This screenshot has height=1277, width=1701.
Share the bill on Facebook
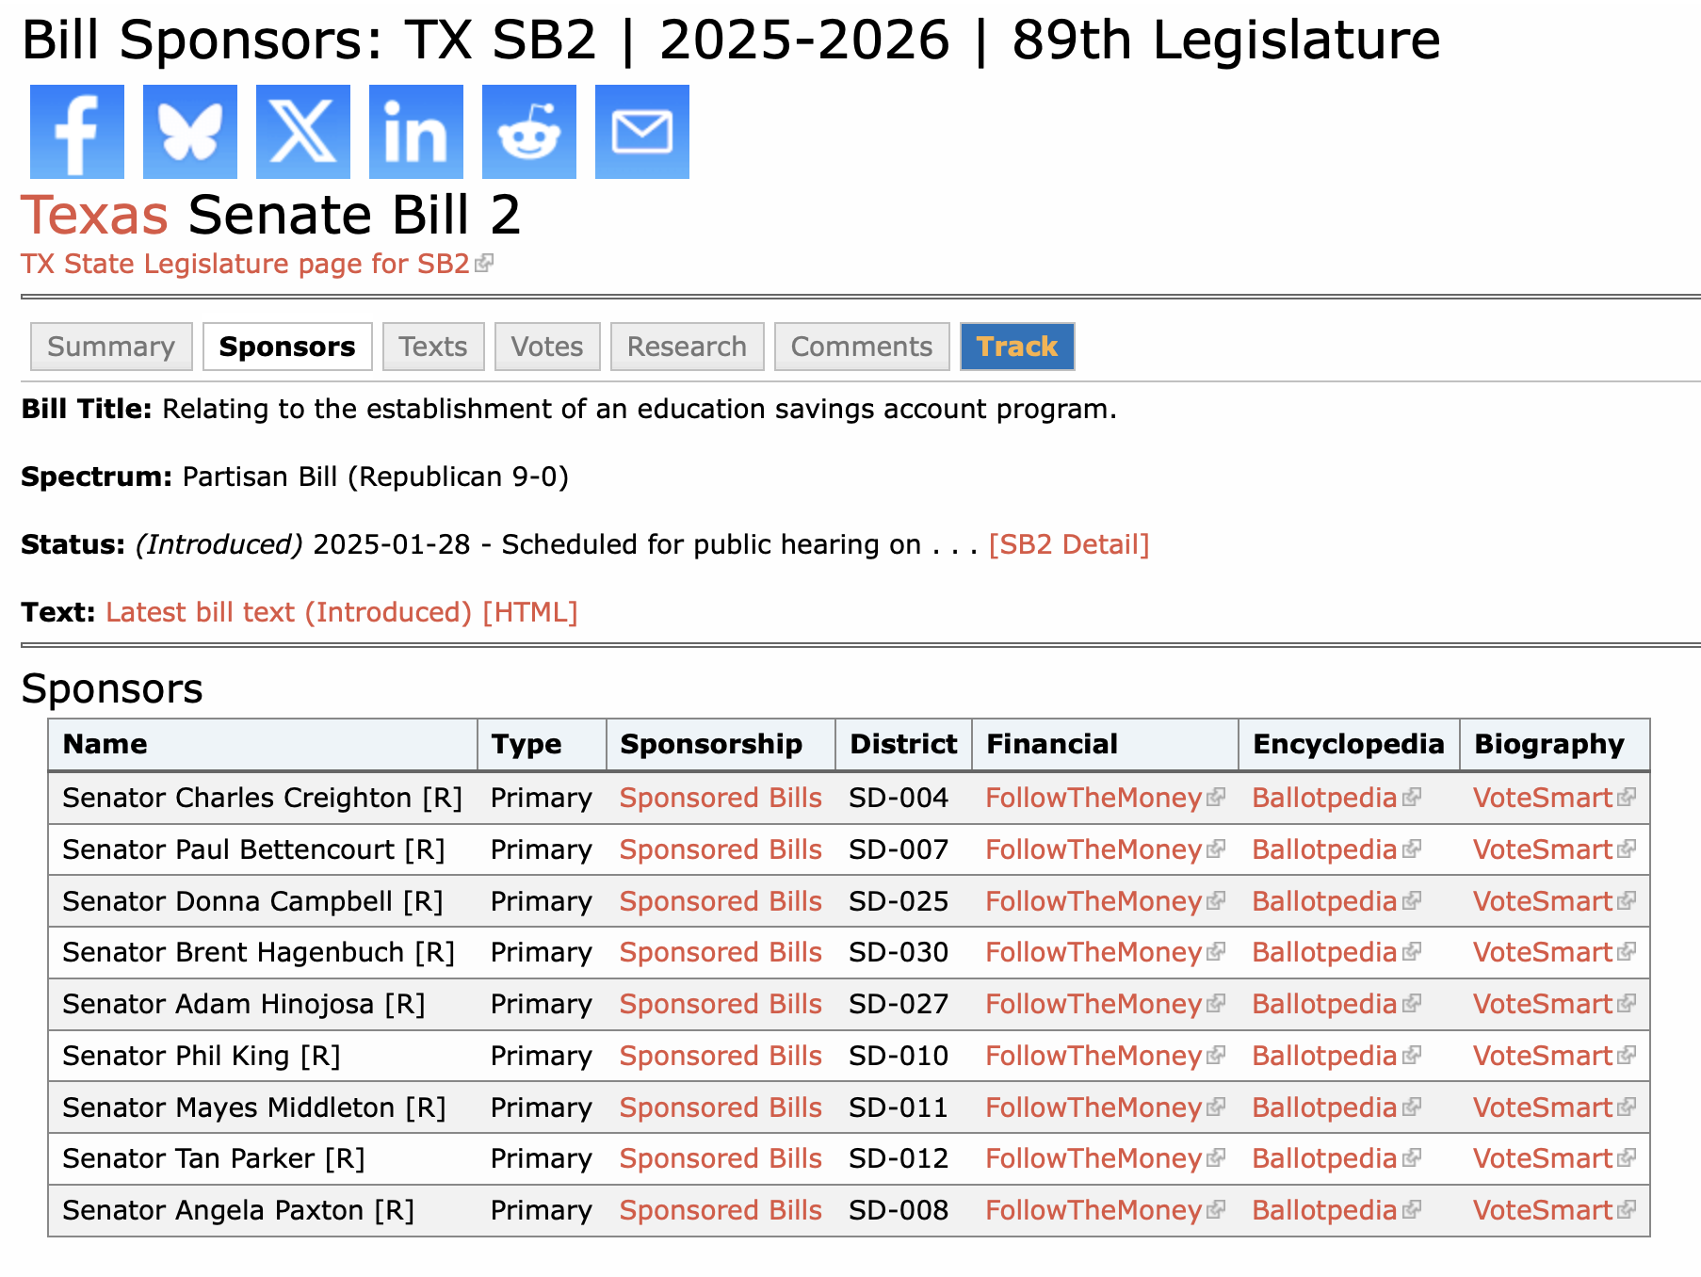tap(77, 132)
